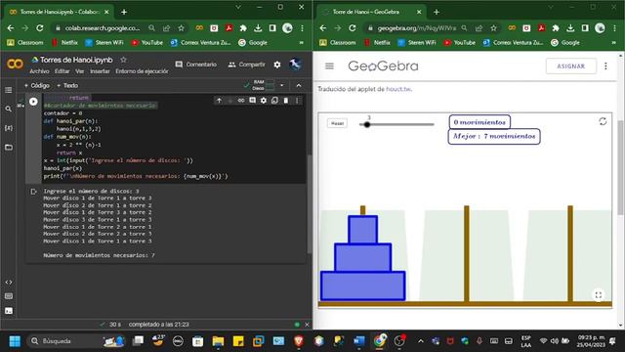Open Archivo menu in Colab

(39, 71)
